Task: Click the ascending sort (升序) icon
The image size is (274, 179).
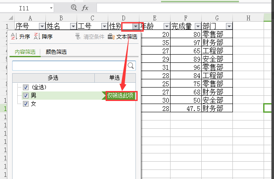Action: (13, 37)
